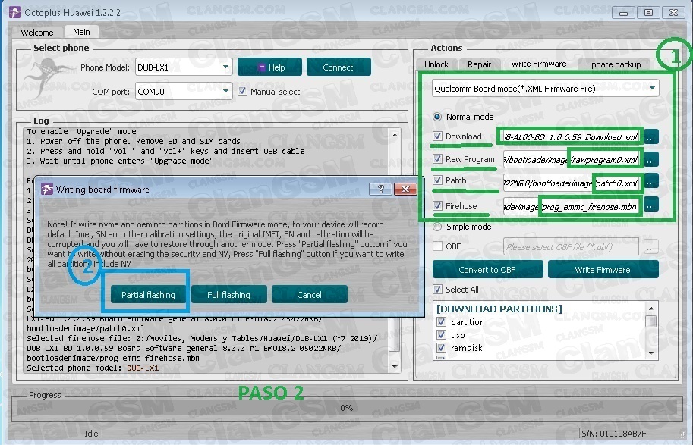Choose Partial flashing in the dialog
This screenshot has width=693, height=445.
click(148, 294)
